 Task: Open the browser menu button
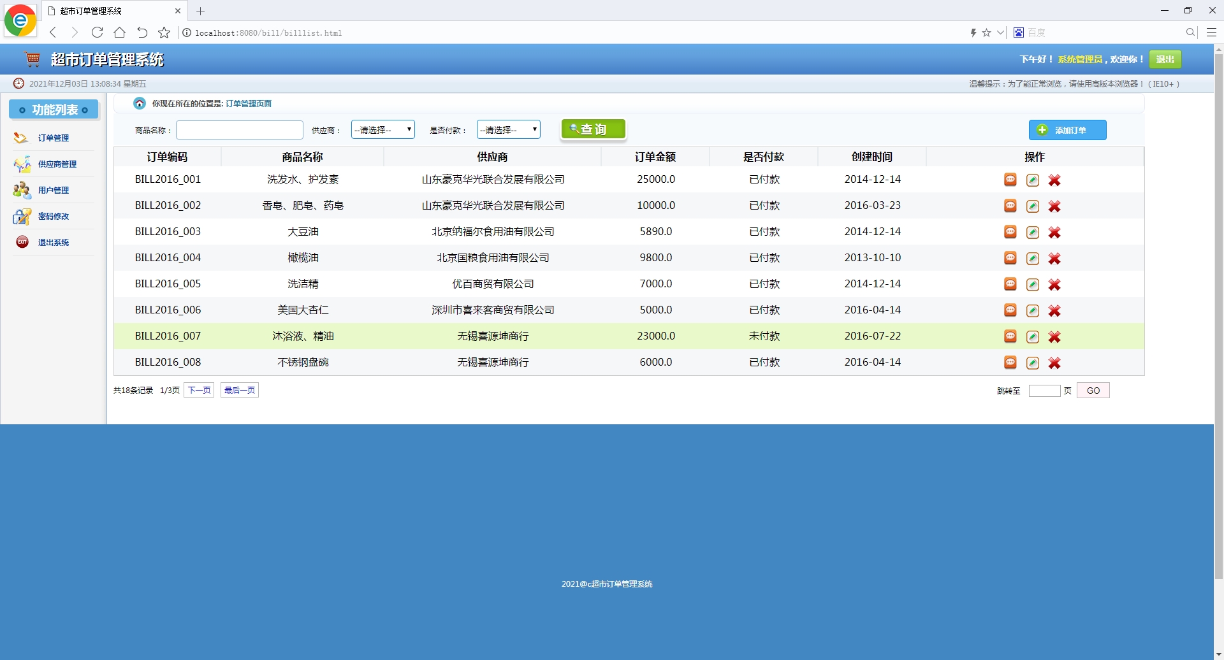(1211, 32)
